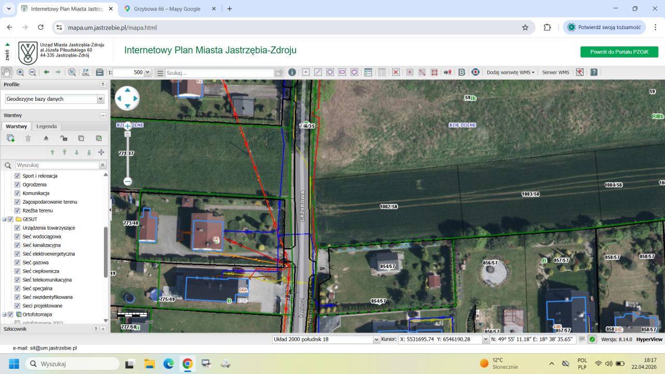This screenshot has width=665, height=374.
Task: Open the print map tool
Action: pos(99,72)
